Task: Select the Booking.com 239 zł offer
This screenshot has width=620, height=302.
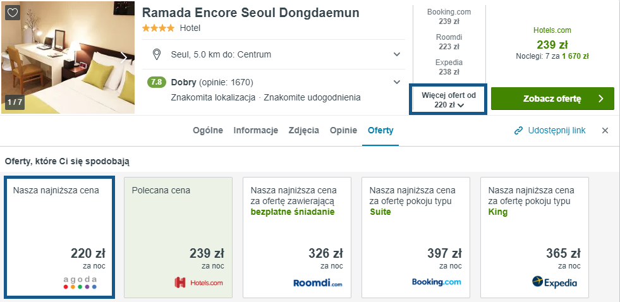Action: coord(449,16)
